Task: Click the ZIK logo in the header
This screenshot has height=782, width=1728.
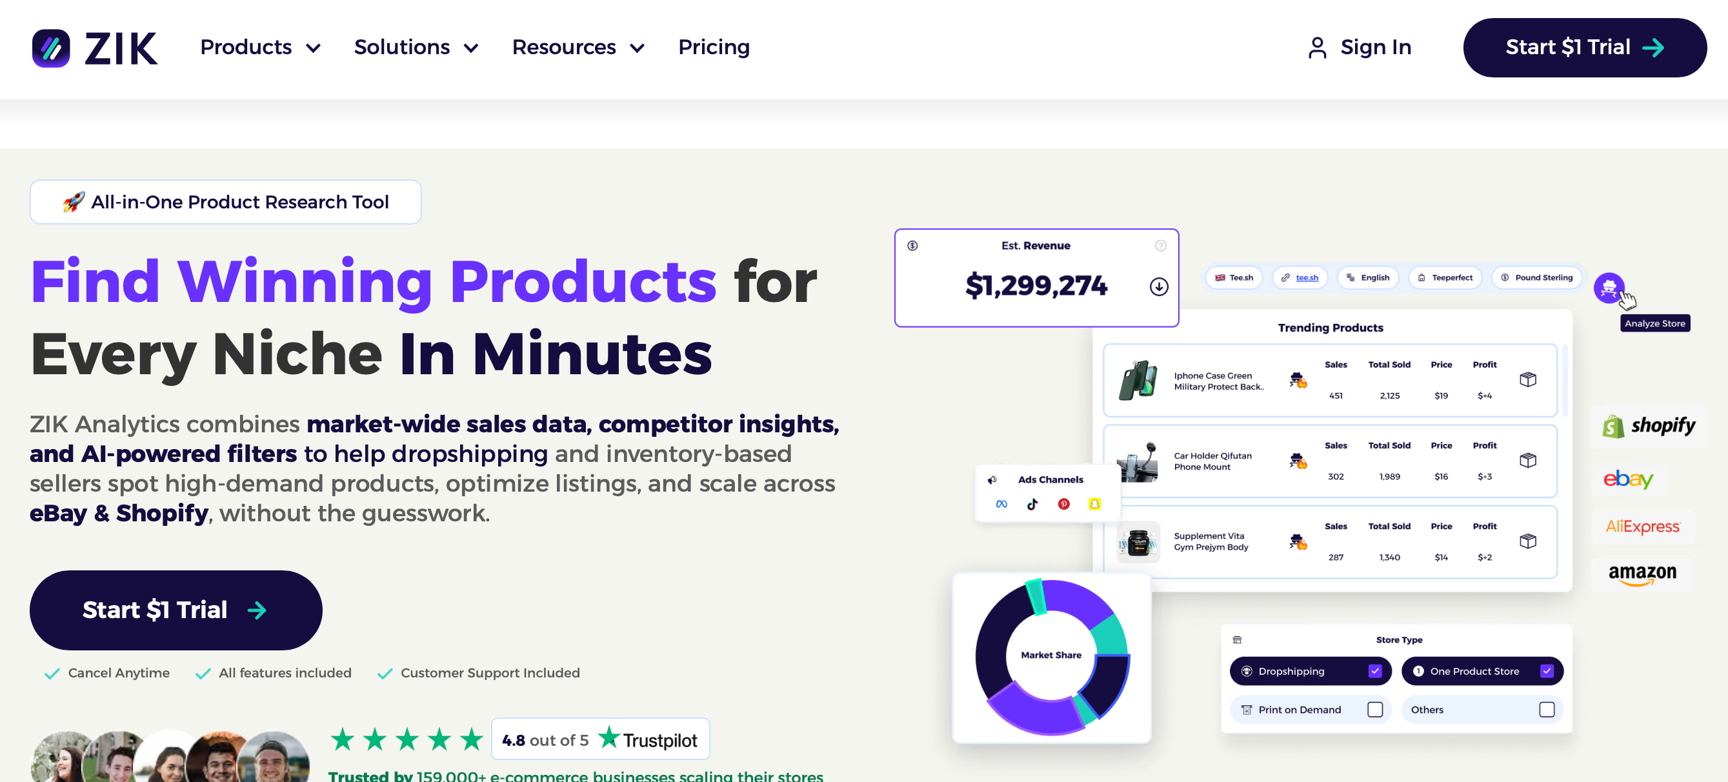Action: click(95, 48)
